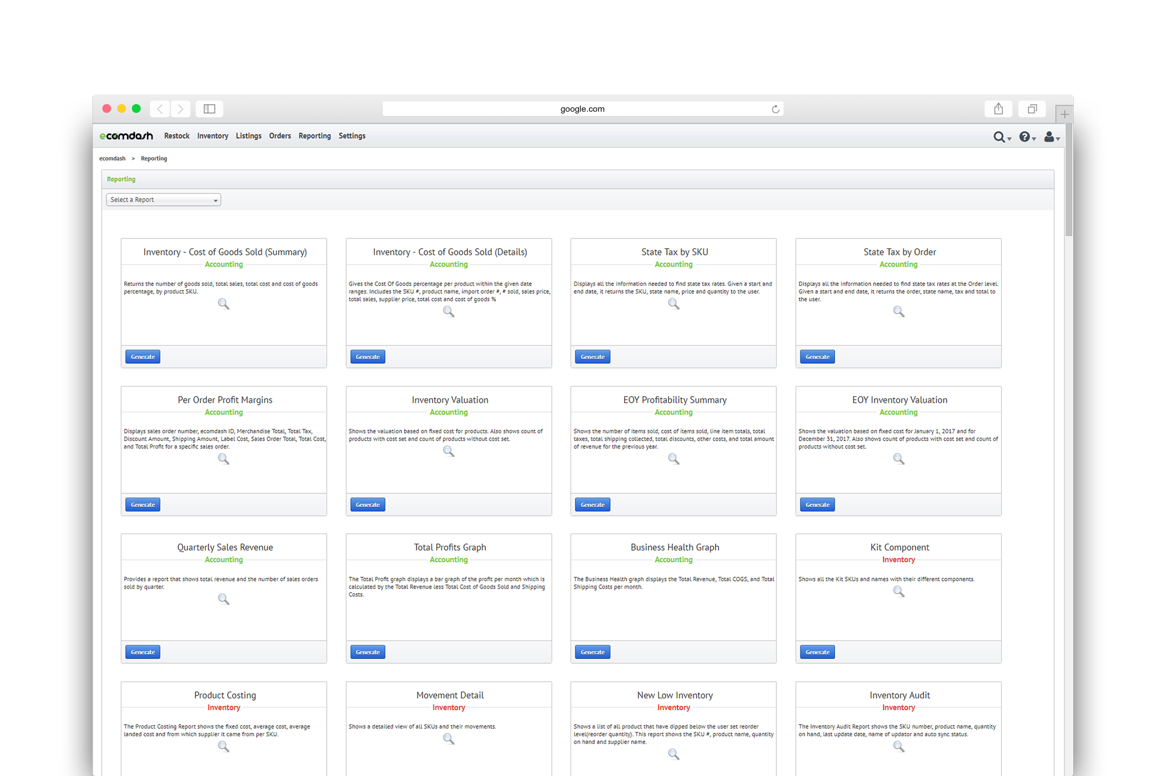Screen dimensions: 1171x776
Task: Click magnifier in State Tax by Order card
Action: pyautogui.click(x=899, y=312)
